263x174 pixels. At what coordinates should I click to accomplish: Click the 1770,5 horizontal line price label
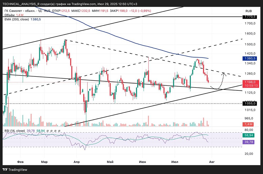(x=250, y=17)
